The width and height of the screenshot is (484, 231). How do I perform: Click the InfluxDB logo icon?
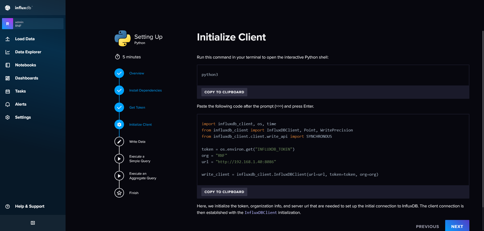8,8
